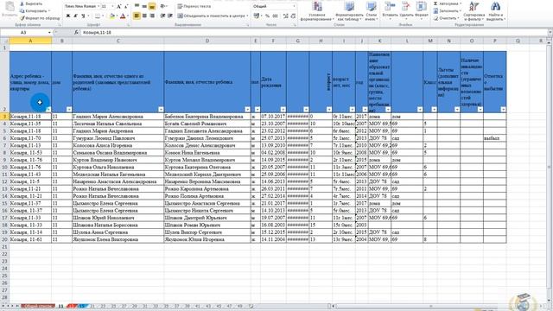The image size is (553, 311).
Task: Select column C header
Action: coord(118,41)
